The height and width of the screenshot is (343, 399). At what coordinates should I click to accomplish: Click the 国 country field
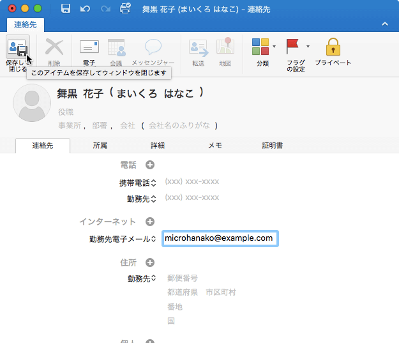tap(171, 321)
